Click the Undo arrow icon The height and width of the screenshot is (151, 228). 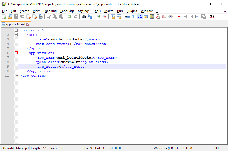69,17
